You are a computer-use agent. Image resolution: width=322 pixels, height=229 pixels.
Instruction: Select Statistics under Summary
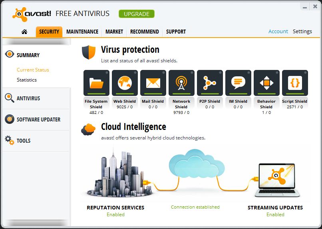tap(27, 80)
